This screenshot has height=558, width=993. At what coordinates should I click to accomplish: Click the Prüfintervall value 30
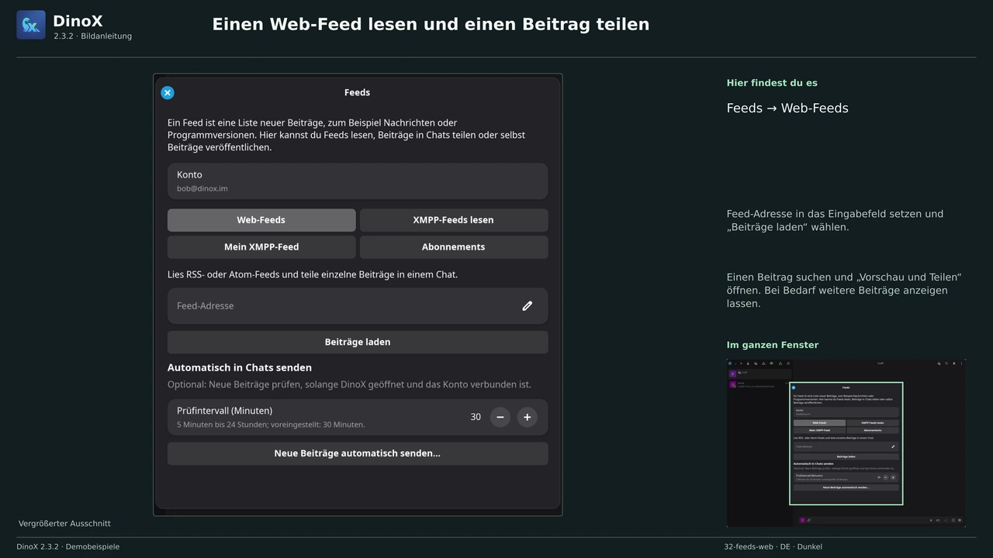click(x=476, y=417)
